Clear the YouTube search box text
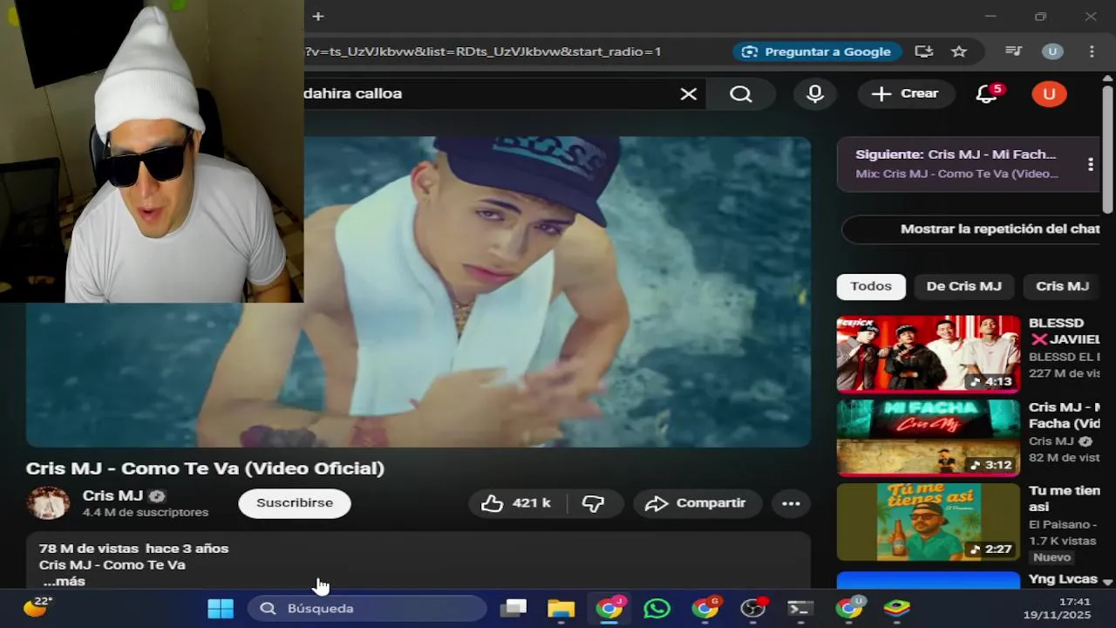The image size is (1116, 628). click(x=689, y=94)
